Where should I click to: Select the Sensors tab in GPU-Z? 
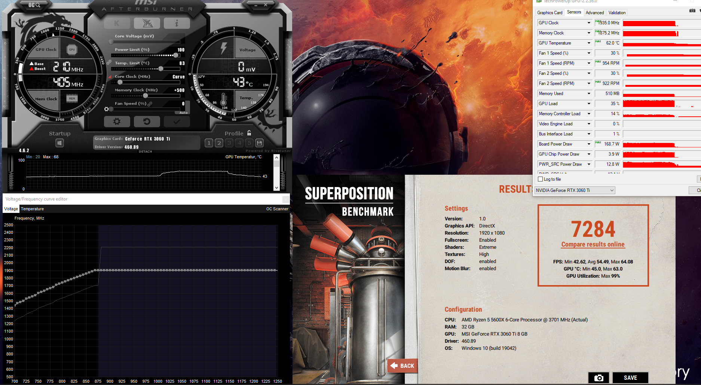tap(574, 12)
